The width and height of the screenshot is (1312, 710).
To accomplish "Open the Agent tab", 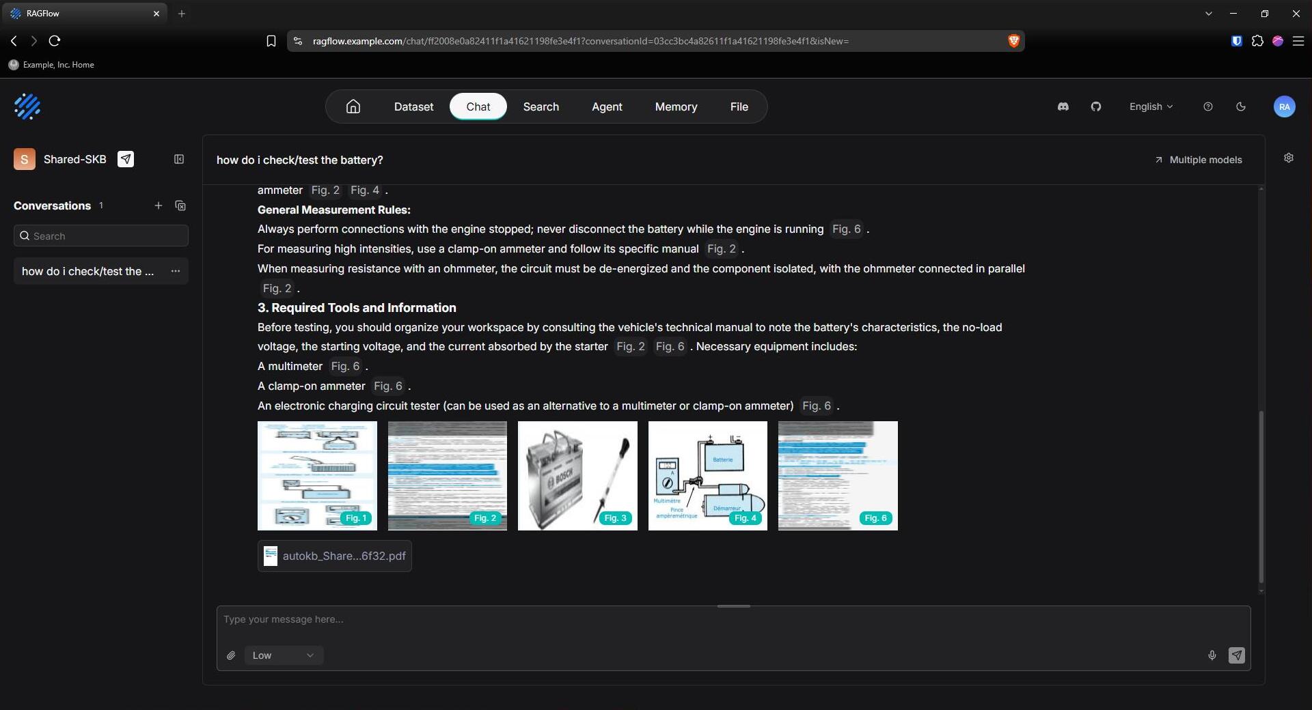I will [607, 106].
